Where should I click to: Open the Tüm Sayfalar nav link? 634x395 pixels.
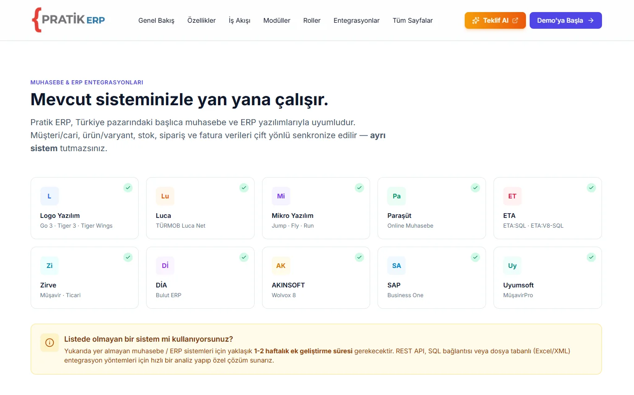click(x=413, y=20)
